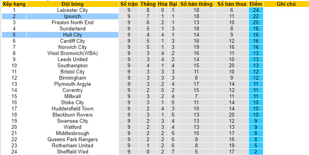Viewport: 309px width, 155px height.
Task: Click the "Xếp hạng" column header
Action: (14, 4)
